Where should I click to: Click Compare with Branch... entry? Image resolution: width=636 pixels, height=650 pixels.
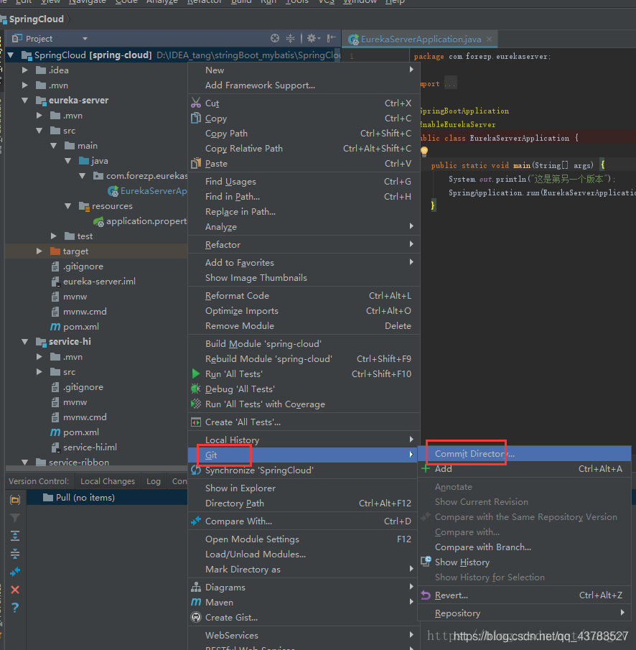[524, 547]
